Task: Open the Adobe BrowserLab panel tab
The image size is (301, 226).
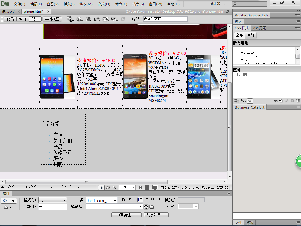Action: pyautogui.click(x=251, y=15)
